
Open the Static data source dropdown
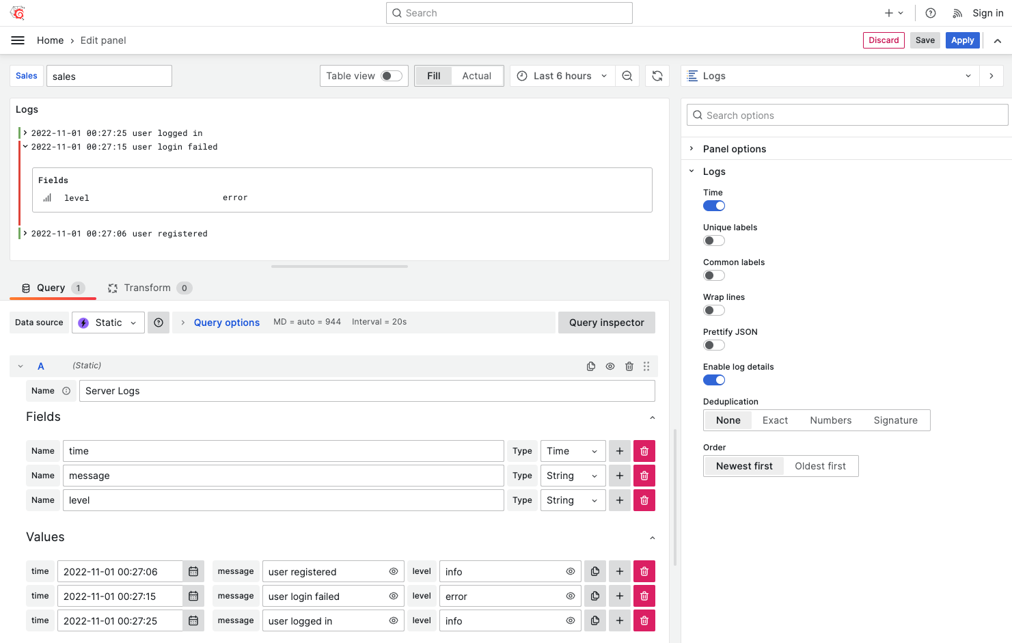pyautogui.click(x=108, y=323)
